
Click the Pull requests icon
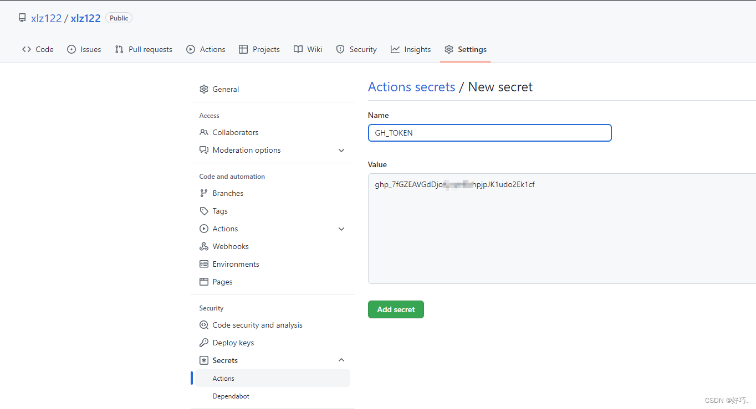119,49
